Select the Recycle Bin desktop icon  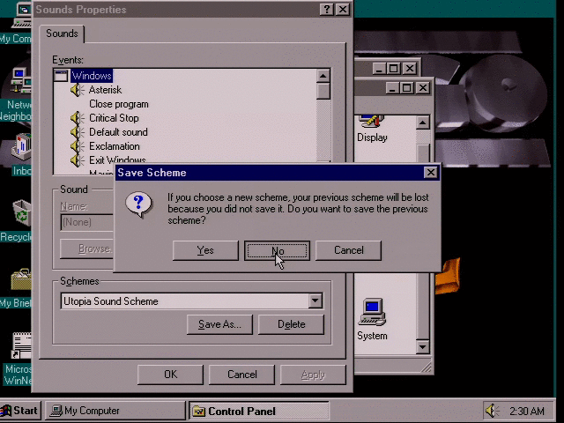(16, 221)
